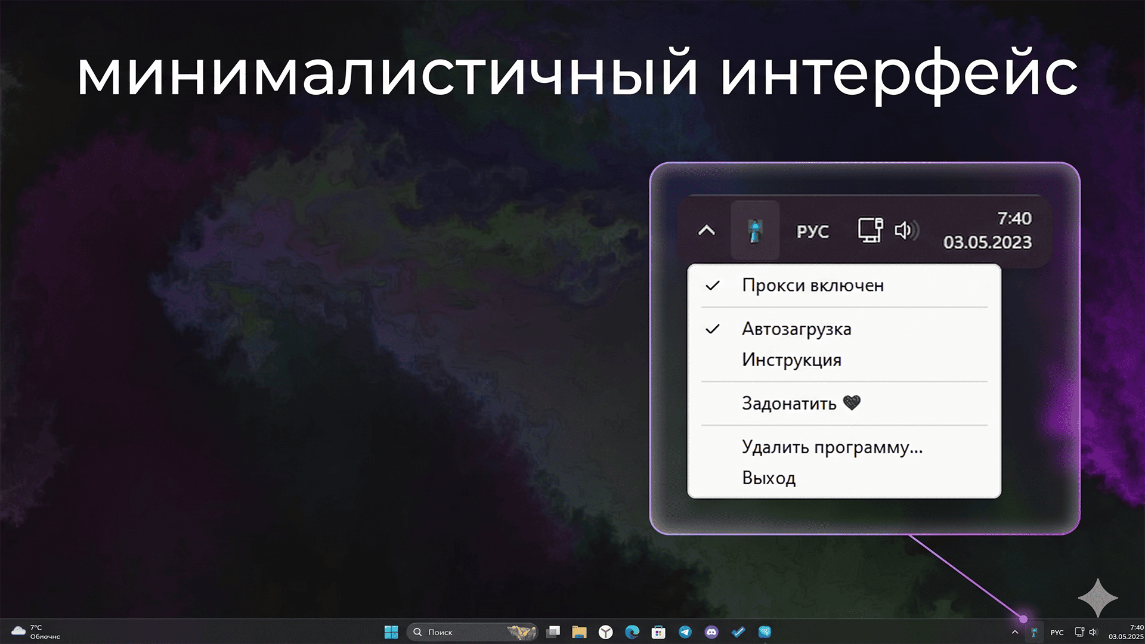The image size is (1145, 644).
Task: Toggle the 'Прокси включен' checked menu item
Action: pos(844,286)
